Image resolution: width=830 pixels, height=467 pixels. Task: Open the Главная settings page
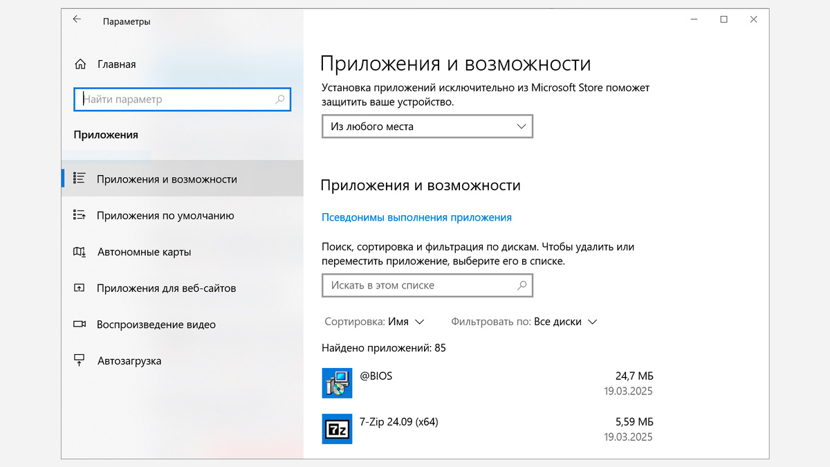click(x=116, y=64)
